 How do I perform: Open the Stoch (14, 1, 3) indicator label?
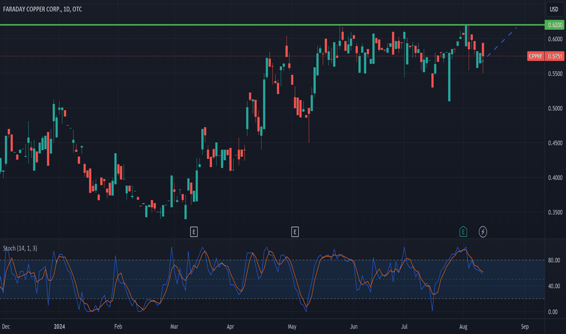(x=20, y=248)
